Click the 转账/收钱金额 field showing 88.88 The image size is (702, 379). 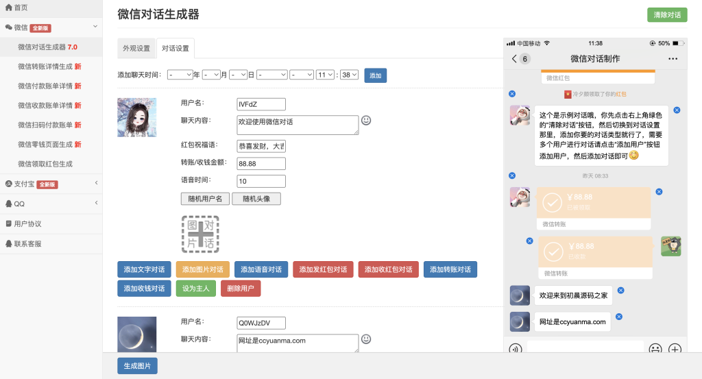[261, 164]
